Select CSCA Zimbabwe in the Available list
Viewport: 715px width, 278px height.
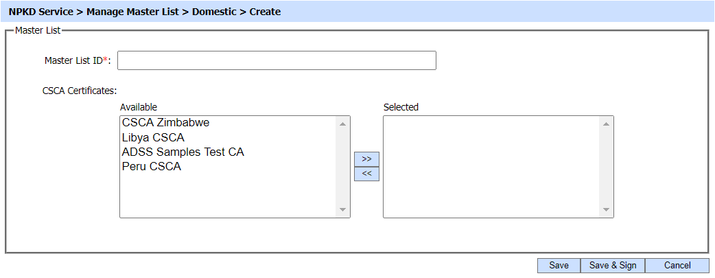tap(165, 123)
